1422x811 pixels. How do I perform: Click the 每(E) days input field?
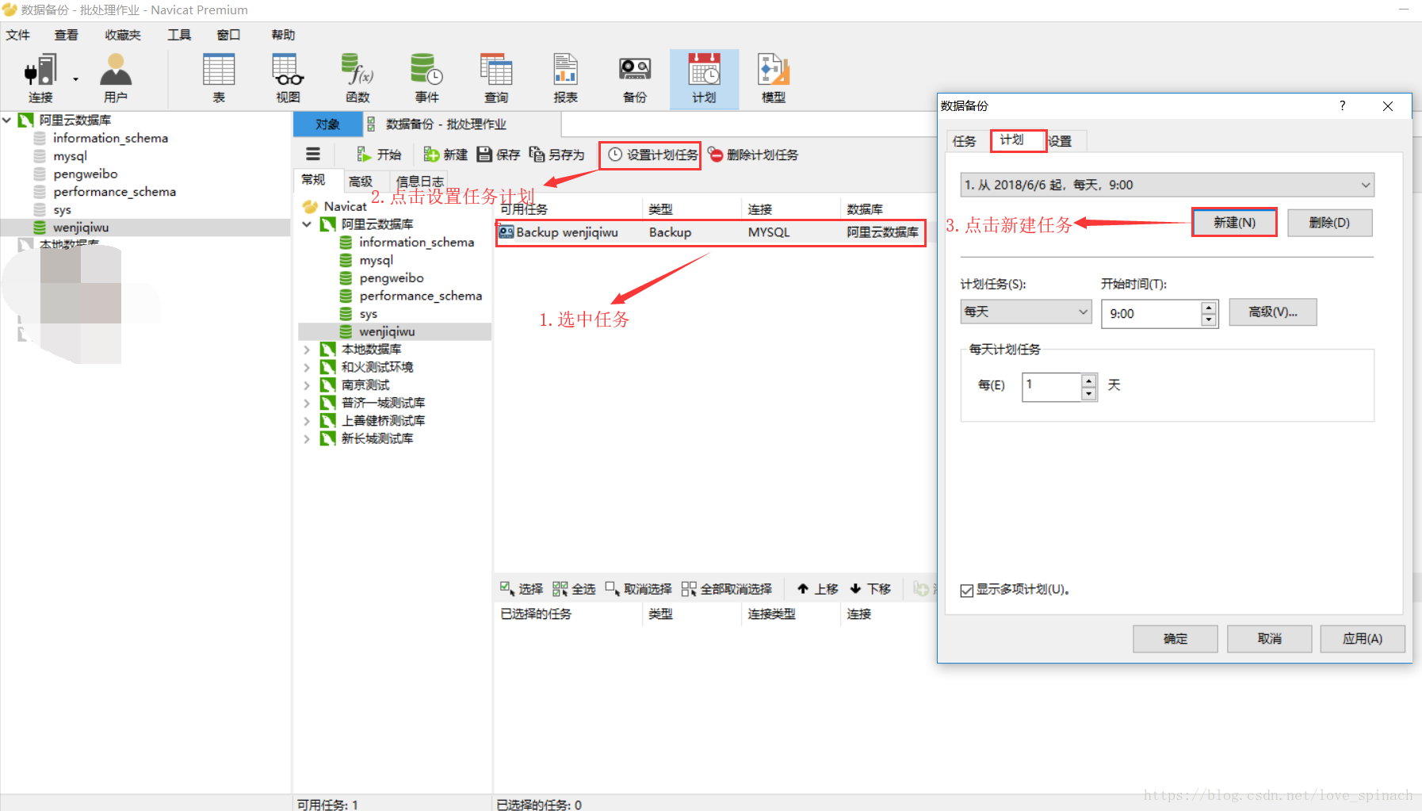1052,387
